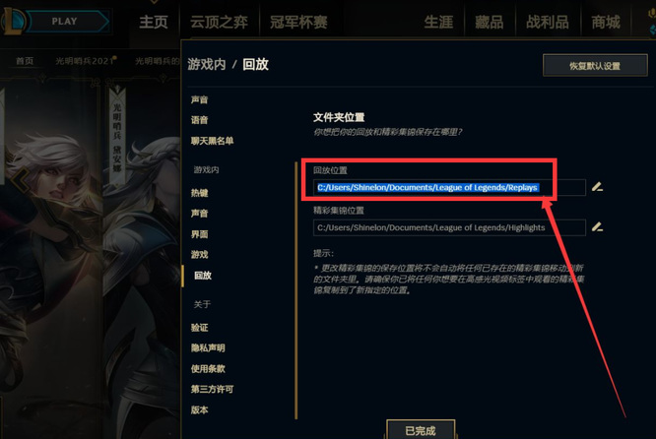The width and height of the screenshot is (656, 439).
Task: Open the 战利品 tab
Action: point(548,22)
